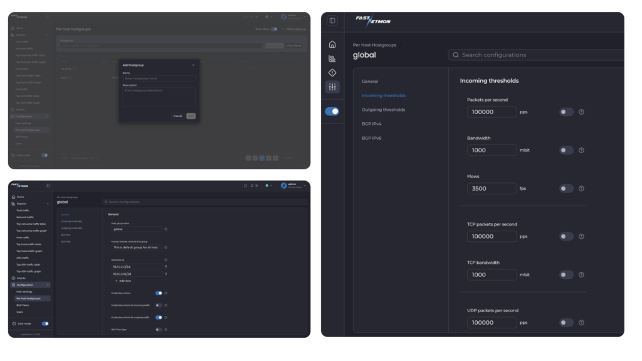Click Add item under Networks list

pyautogui.click(x=124, y=281)
